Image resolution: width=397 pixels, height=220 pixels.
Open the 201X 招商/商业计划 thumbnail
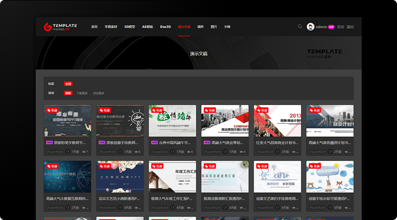point(277,121)
